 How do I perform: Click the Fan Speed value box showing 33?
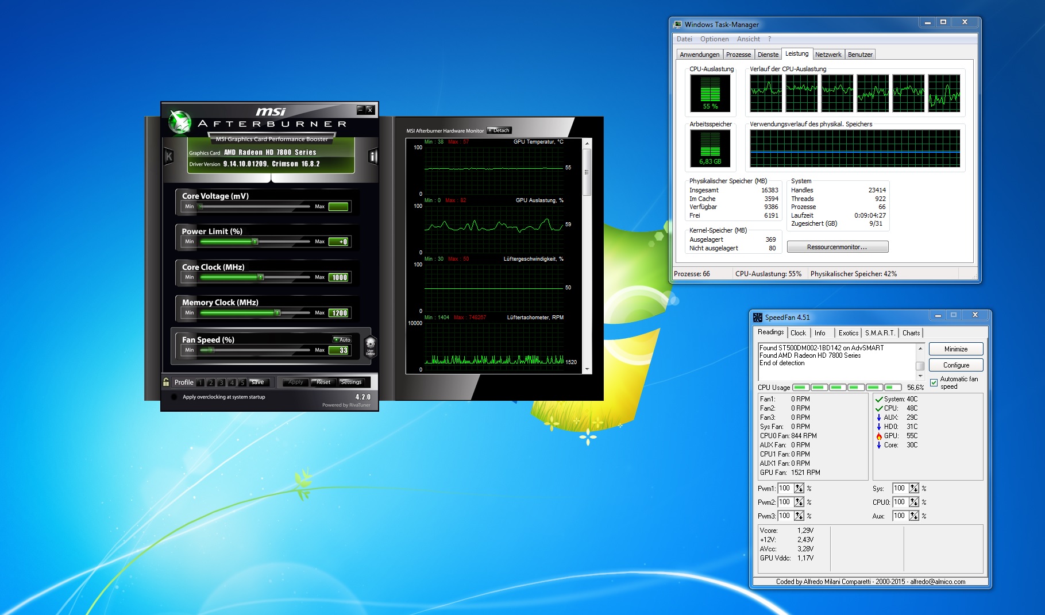338,350
